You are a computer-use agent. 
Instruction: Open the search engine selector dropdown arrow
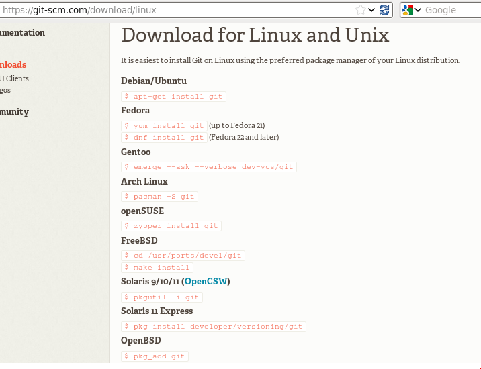coord(418,10)
